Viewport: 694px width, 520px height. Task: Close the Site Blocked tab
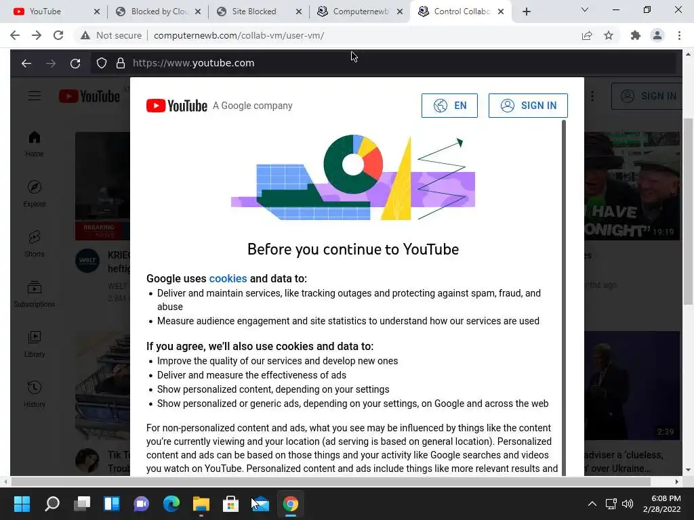pyautogui.click(x=299, y=12)
